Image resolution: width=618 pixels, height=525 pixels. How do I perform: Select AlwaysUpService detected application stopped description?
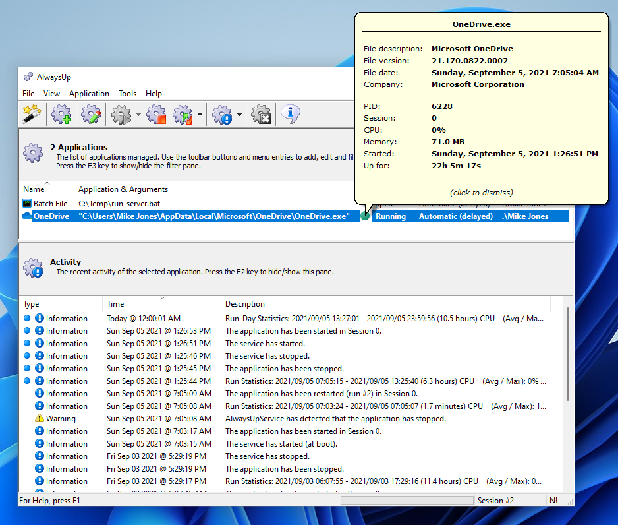tap(335, 419)
